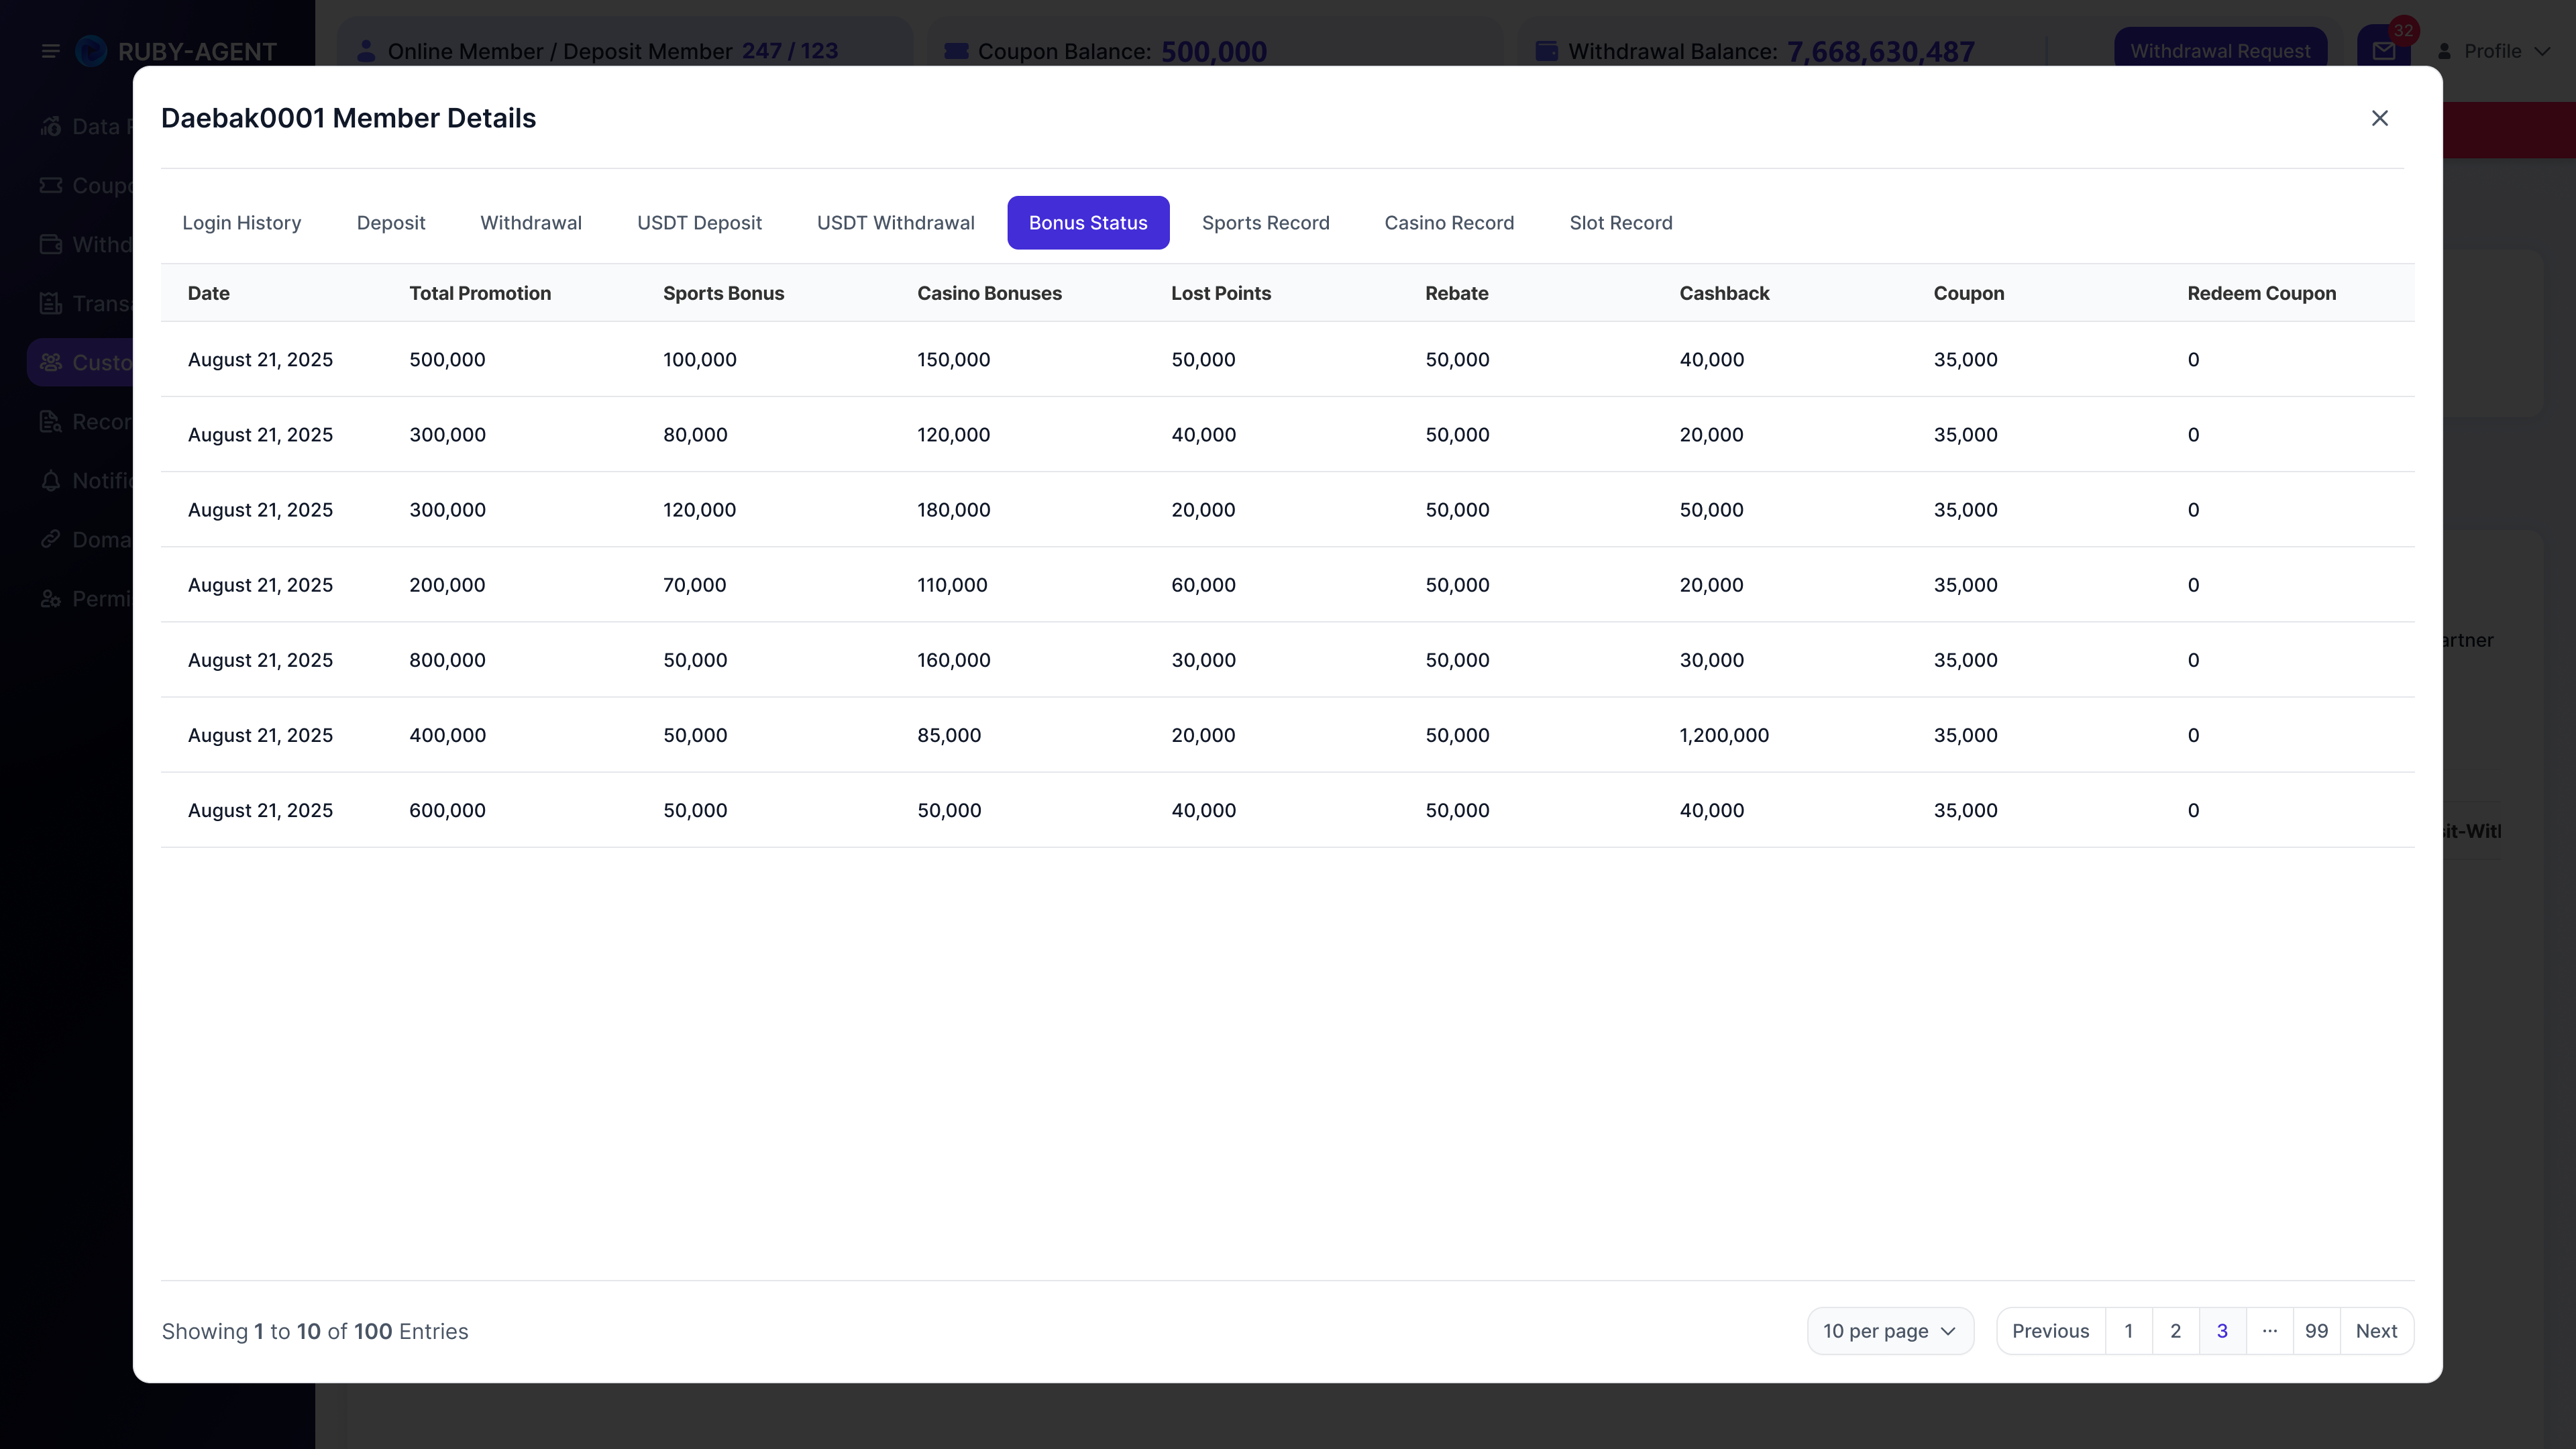2576x1449 pixels.
Task: Jump to page 1
Action: click(x=2128, y=1331)
